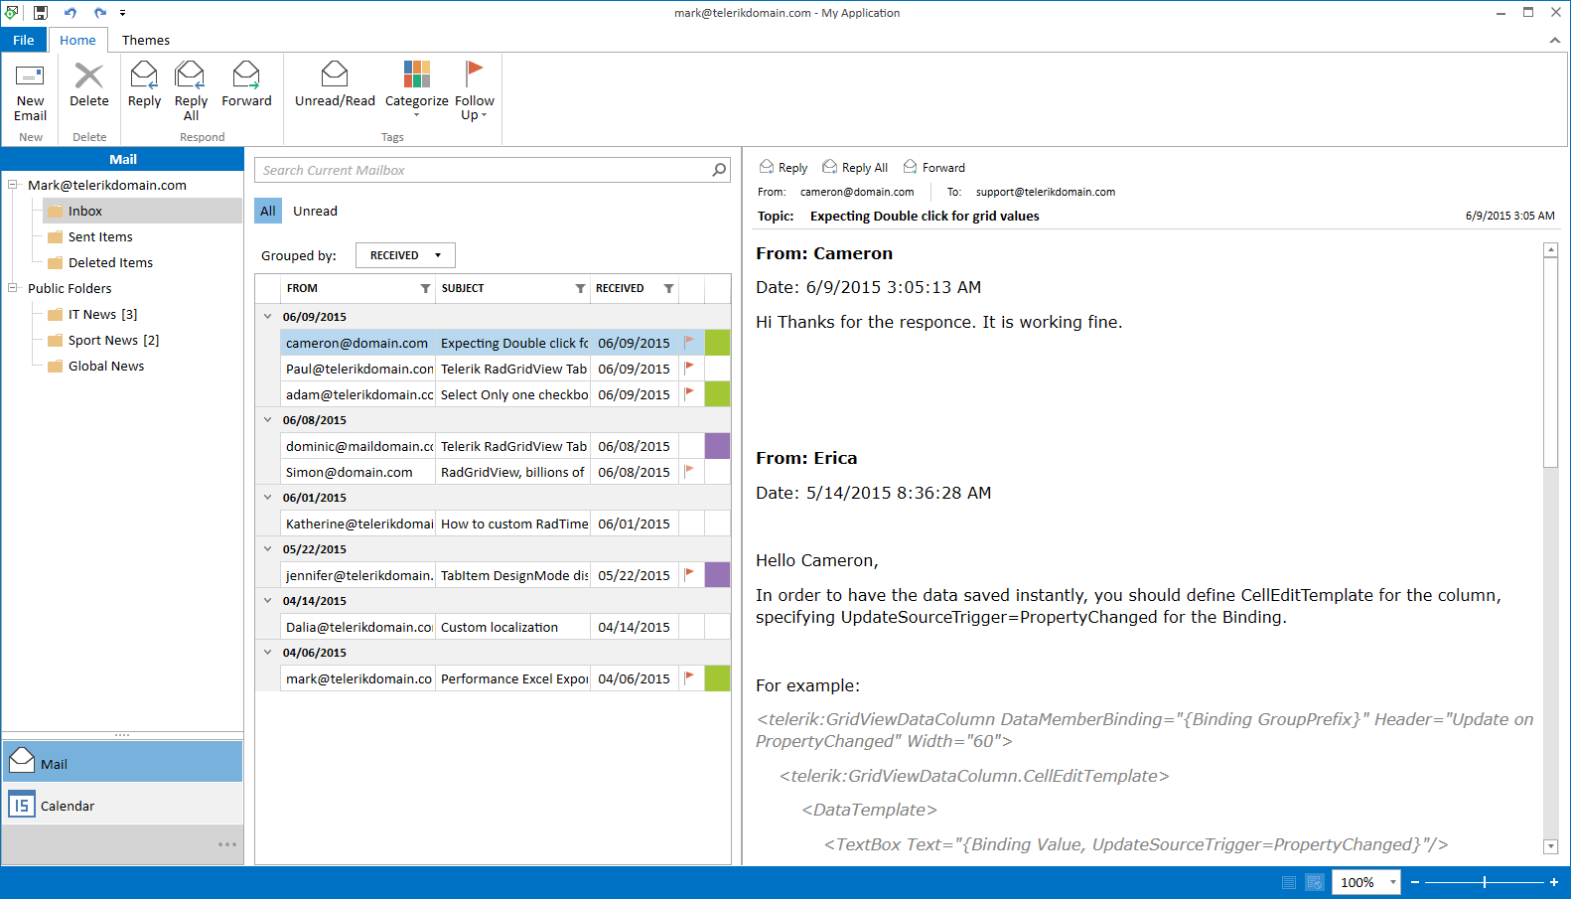Switch to the Home ribbon tab

[77, 40]
